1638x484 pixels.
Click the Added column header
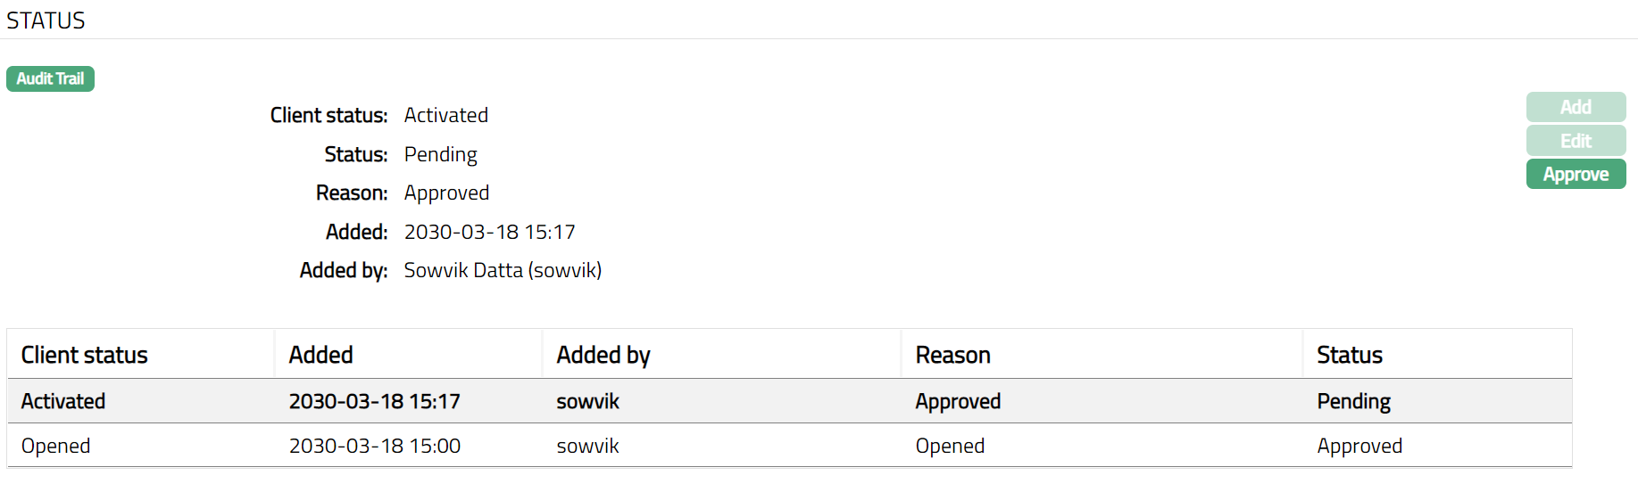tap(321, 355)
